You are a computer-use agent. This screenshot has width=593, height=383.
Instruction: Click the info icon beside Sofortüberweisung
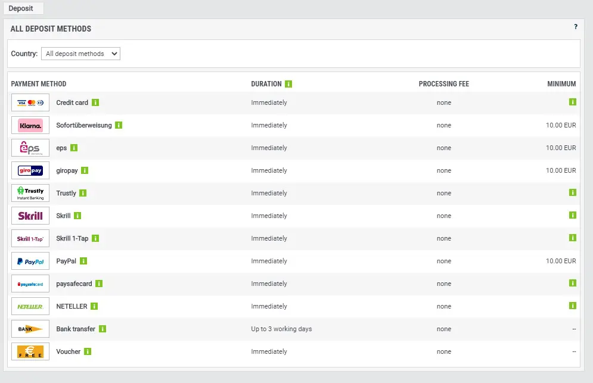119,125
